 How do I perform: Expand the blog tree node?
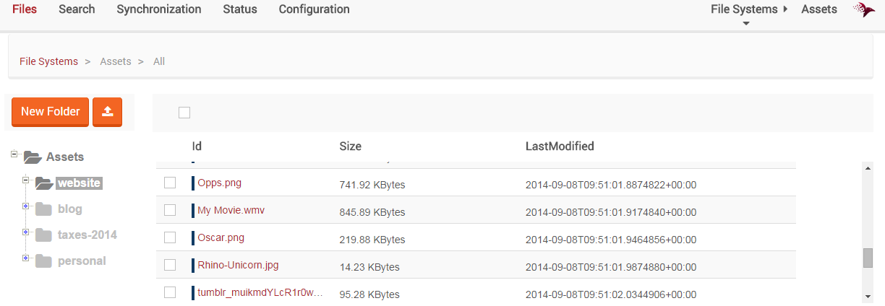click(26, 206)
